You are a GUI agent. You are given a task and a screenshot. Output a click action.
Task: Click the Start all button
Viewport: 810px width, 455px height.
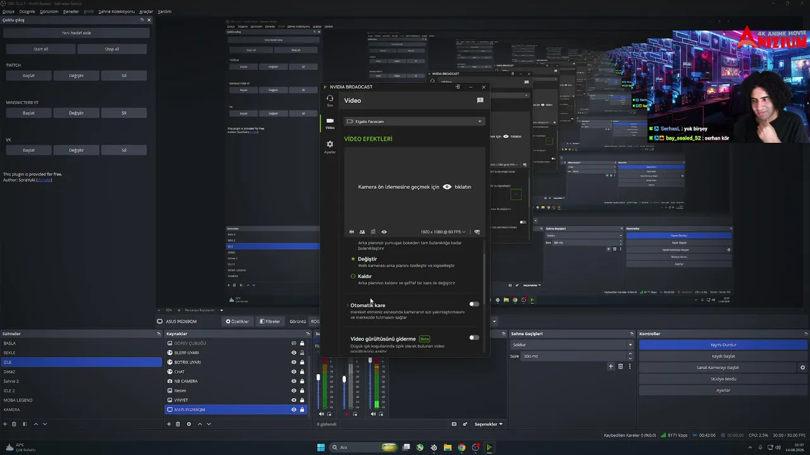[40, 49]
